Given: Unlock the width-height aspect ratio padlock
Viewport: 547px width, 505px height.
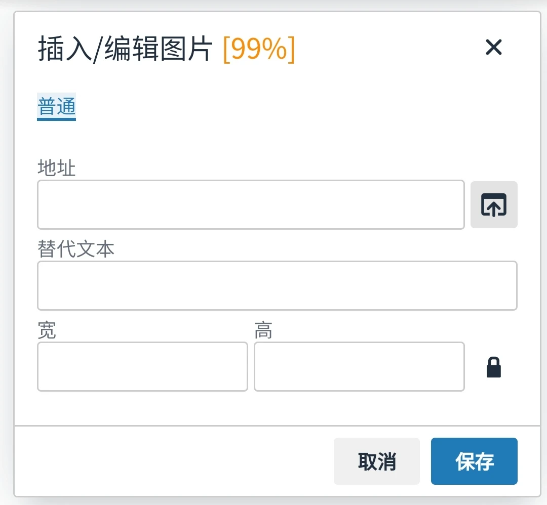Looking at the screenshot, I should (x=494, y=367).
